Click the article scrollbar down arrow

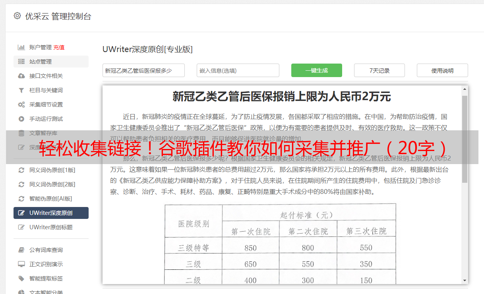click(465, 280)
